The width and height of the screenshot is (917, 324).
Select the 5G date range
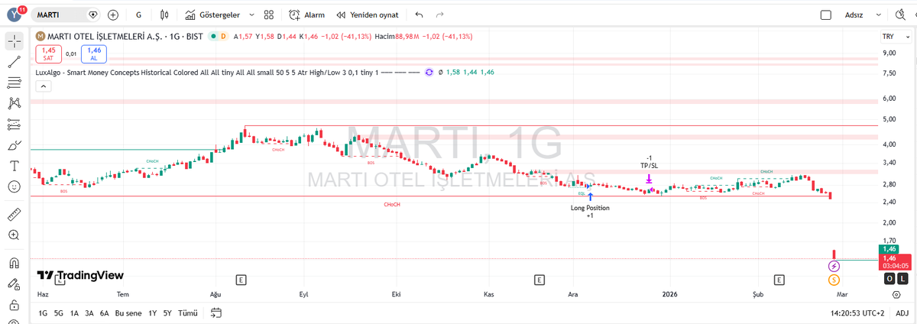pos(59,313)
